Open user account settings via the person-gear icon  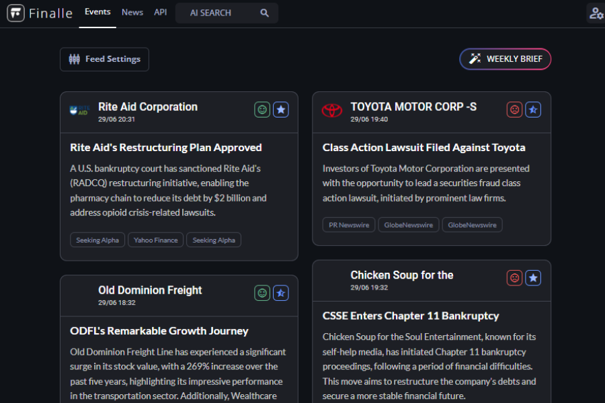click(595, 12)
